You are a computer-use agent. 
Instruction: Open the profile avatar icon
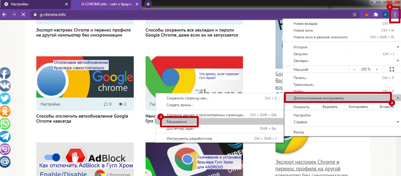385,14
